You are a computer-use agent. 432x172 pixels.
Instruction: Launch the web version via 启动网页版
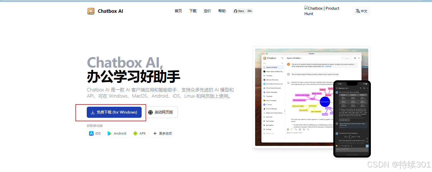click(161, 112)
